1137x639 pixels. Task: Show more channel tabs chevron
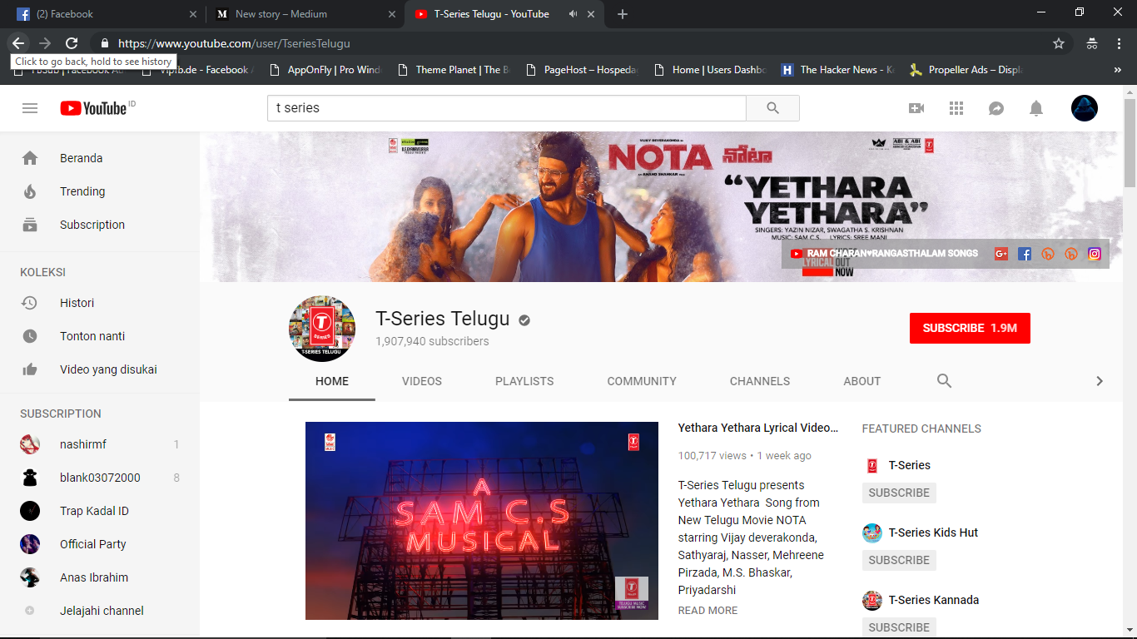[1099, 381]
